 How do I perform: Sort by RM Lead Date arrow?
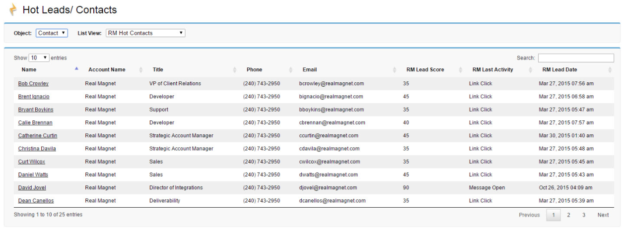point(610,70)
